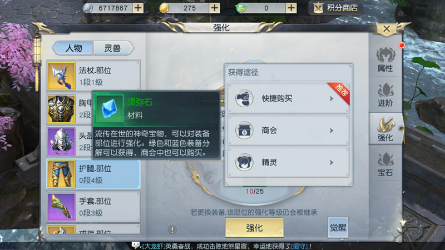Select the 法杖 staff equipment icon
The height and width of the screenshot is (250, 445).
[x=61, y=76]
